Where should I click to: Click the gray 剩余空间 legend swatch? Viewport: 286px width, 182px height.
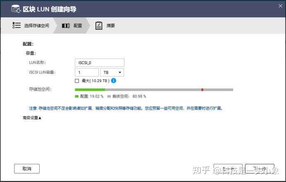(109, 97)
